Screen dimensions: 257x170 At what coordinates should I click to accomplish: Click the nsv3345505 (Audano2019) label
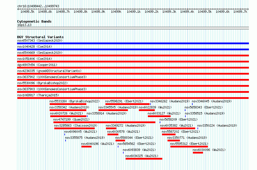[x=118, y=107]
